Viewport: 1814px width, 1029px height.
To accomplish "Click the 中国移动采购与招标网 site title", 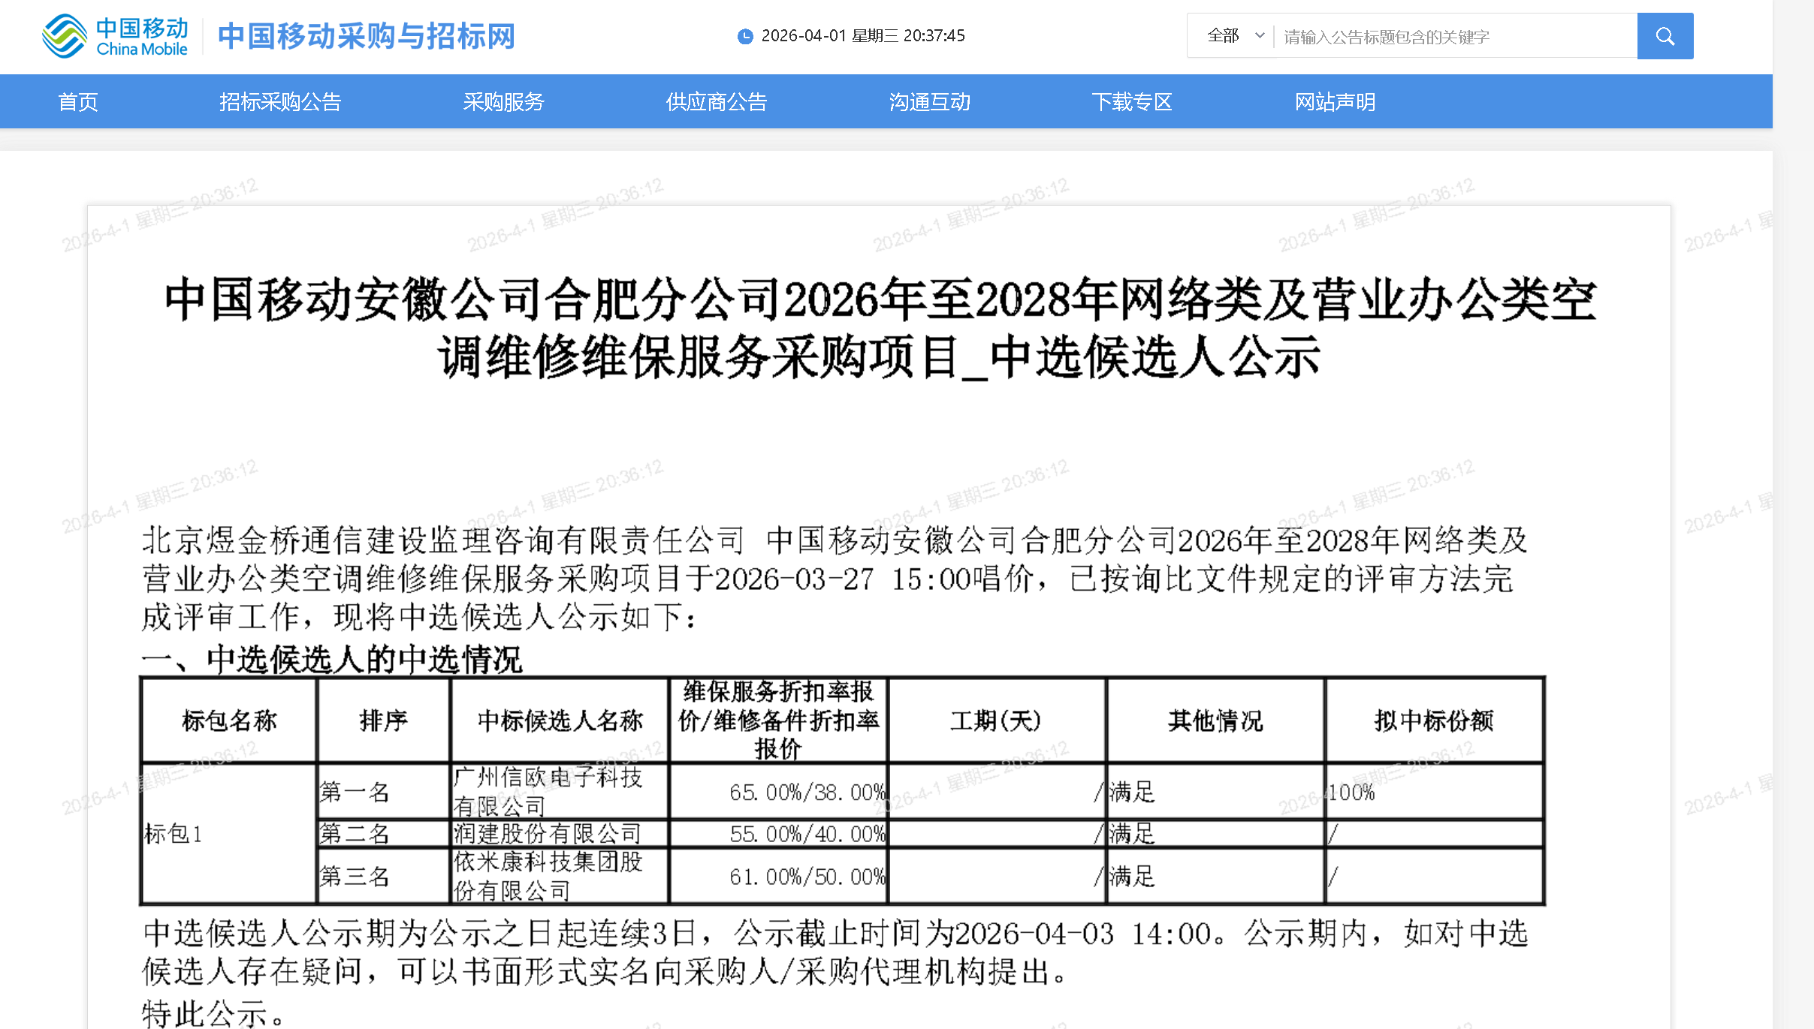I will 367,36.
